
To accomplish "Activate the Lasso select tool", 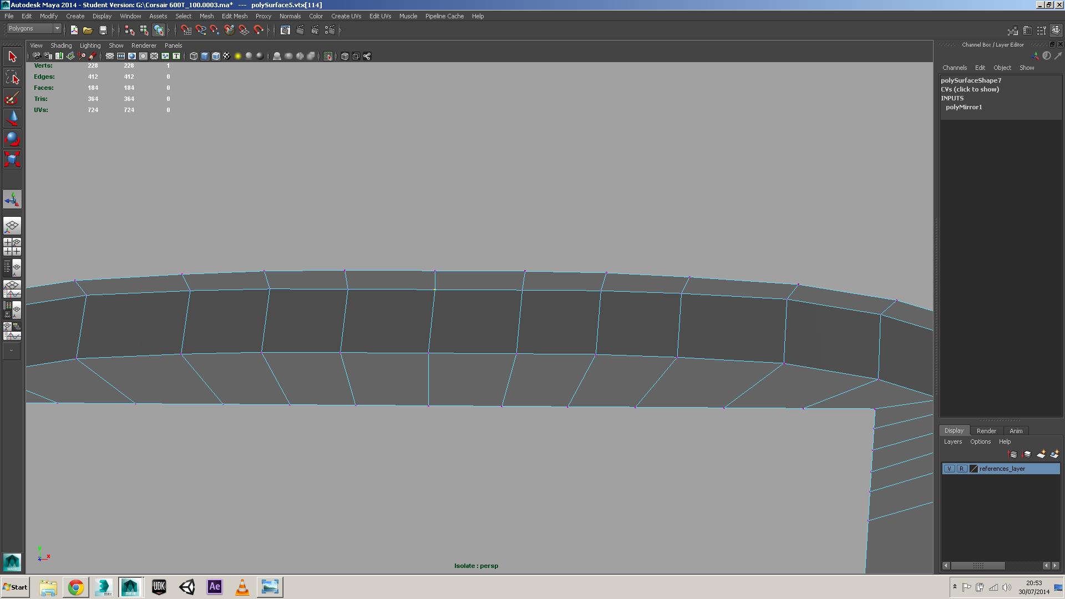I will coord(12,77).
